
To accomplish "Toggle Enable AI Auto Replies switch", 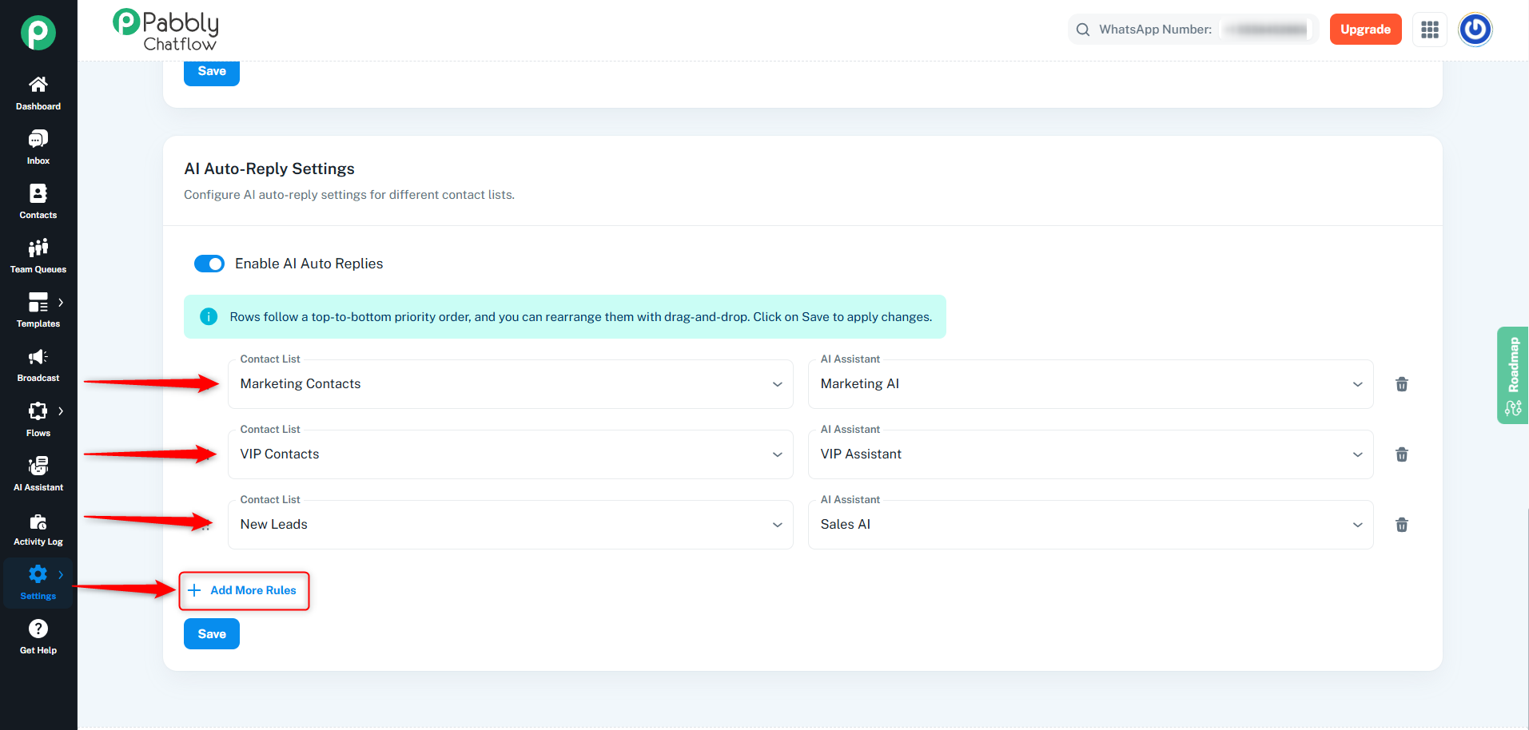I will point(209,264).
